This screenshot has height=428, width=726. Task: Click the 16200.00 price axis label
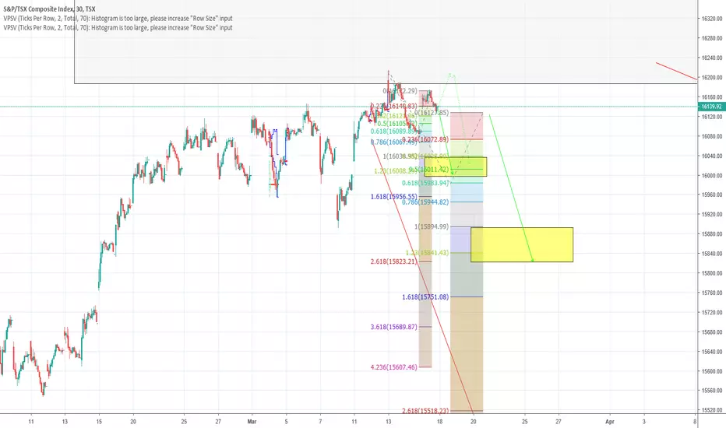point(712,77)
